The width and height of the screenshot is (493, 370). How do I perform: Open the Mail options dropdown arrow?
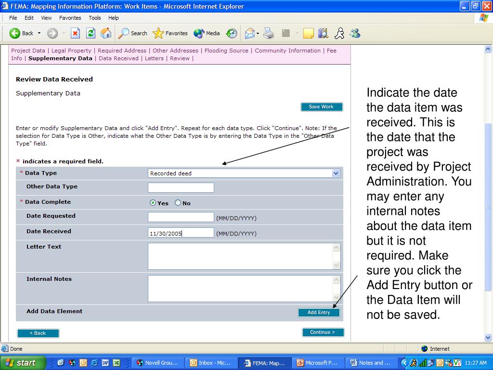(x=258, y=33)
